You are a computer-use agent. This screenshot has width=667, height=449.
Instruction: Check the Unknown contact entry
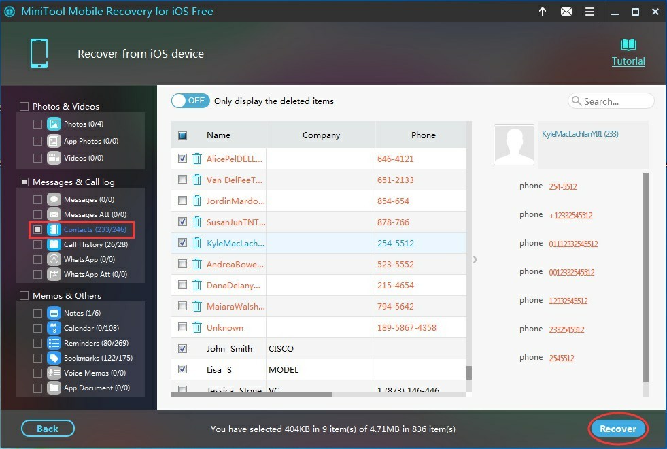click(x=183, y=327)
